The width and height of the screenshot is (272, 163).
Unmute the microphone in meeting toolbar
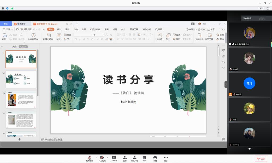pos(90,158)
